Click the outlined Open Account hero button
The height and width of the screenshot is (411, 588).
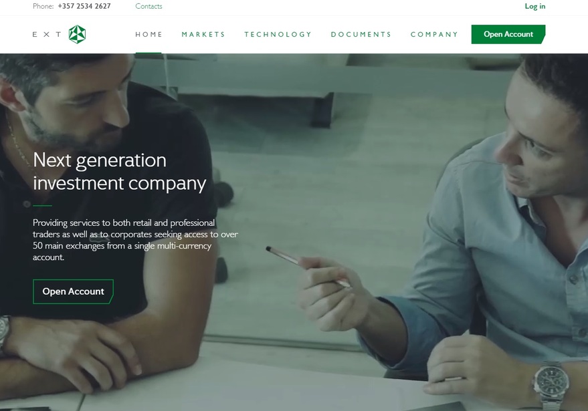[x=73, y=291]
